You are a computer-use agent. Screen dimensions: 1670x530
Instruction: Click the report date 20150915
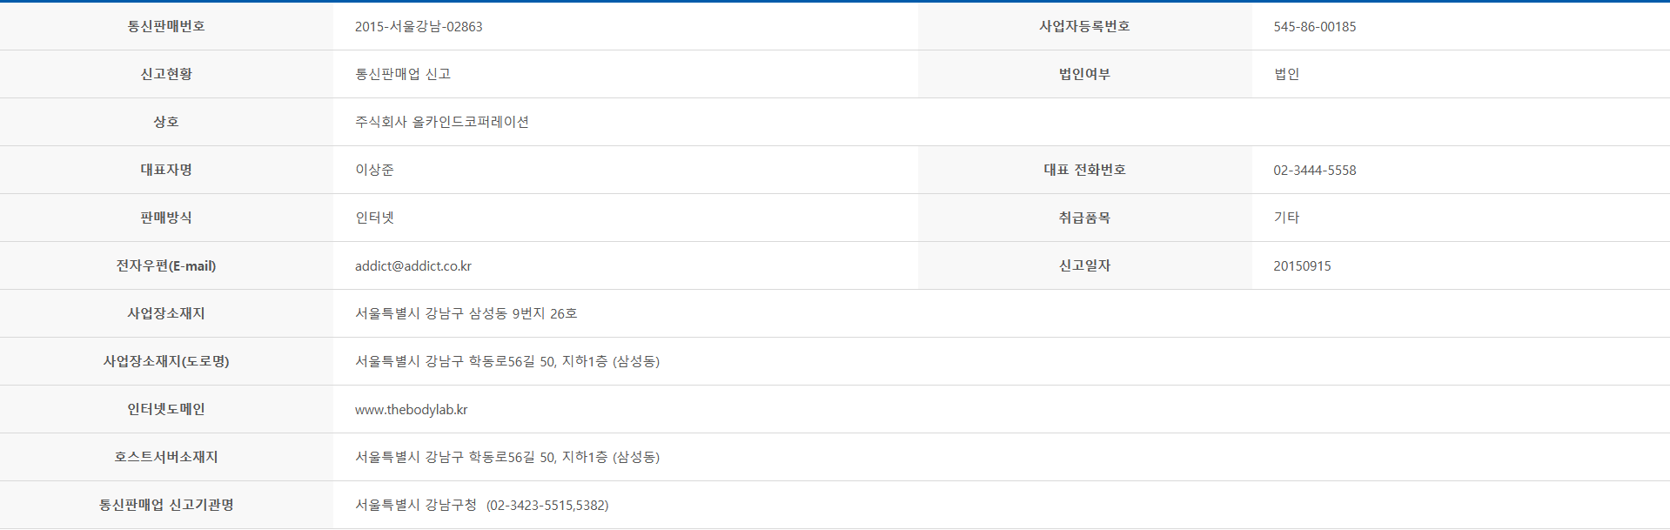[1302, 265]
